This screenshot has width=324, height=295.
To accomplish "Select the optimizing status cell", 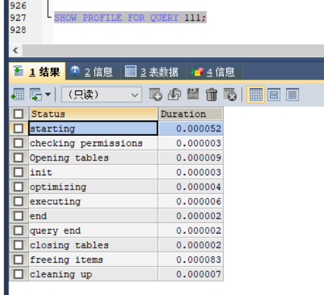I will 93,187.
